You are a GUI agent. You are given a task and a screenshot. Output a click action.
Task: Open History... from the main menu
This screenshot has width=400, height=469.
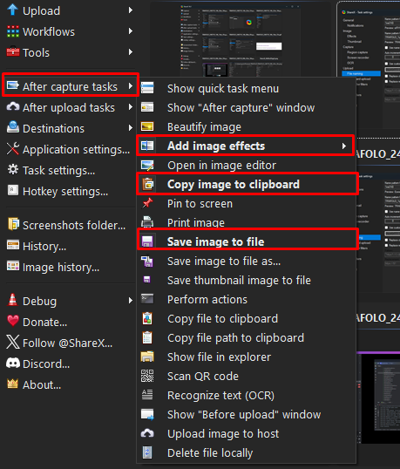pyautogui.click(x=70, y=246)
